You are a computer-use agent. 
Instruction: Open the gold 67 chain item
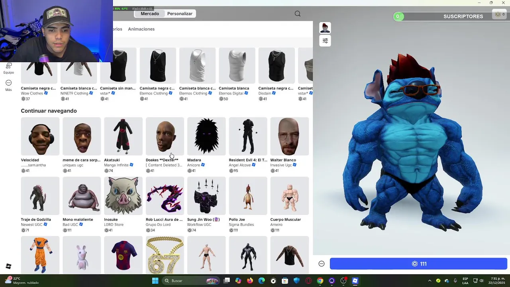point(165,255)
